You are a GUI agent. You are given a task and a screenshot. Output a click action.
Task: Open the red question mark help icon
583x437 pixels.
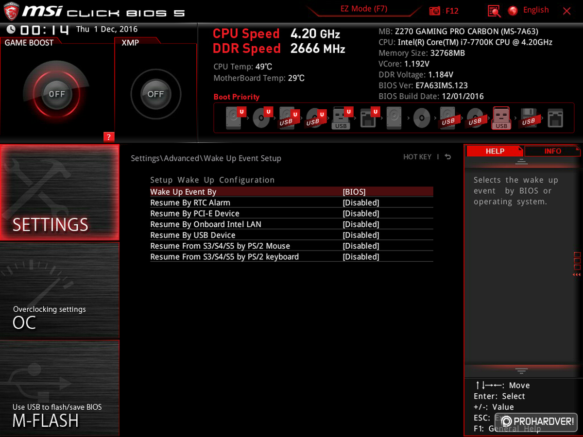click(x=109, y=137)
